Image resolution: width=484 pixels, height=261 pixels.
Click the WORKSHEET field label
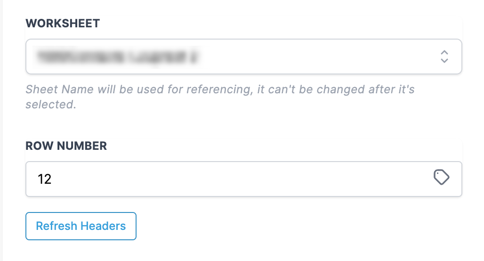pyautogui.click(x=63, y=24)
